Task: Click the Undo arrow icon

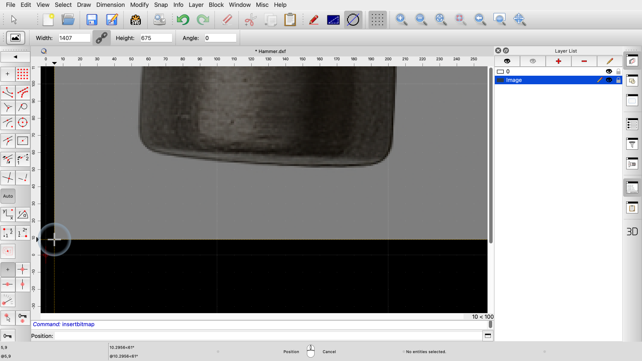Action: pos(183,20)
